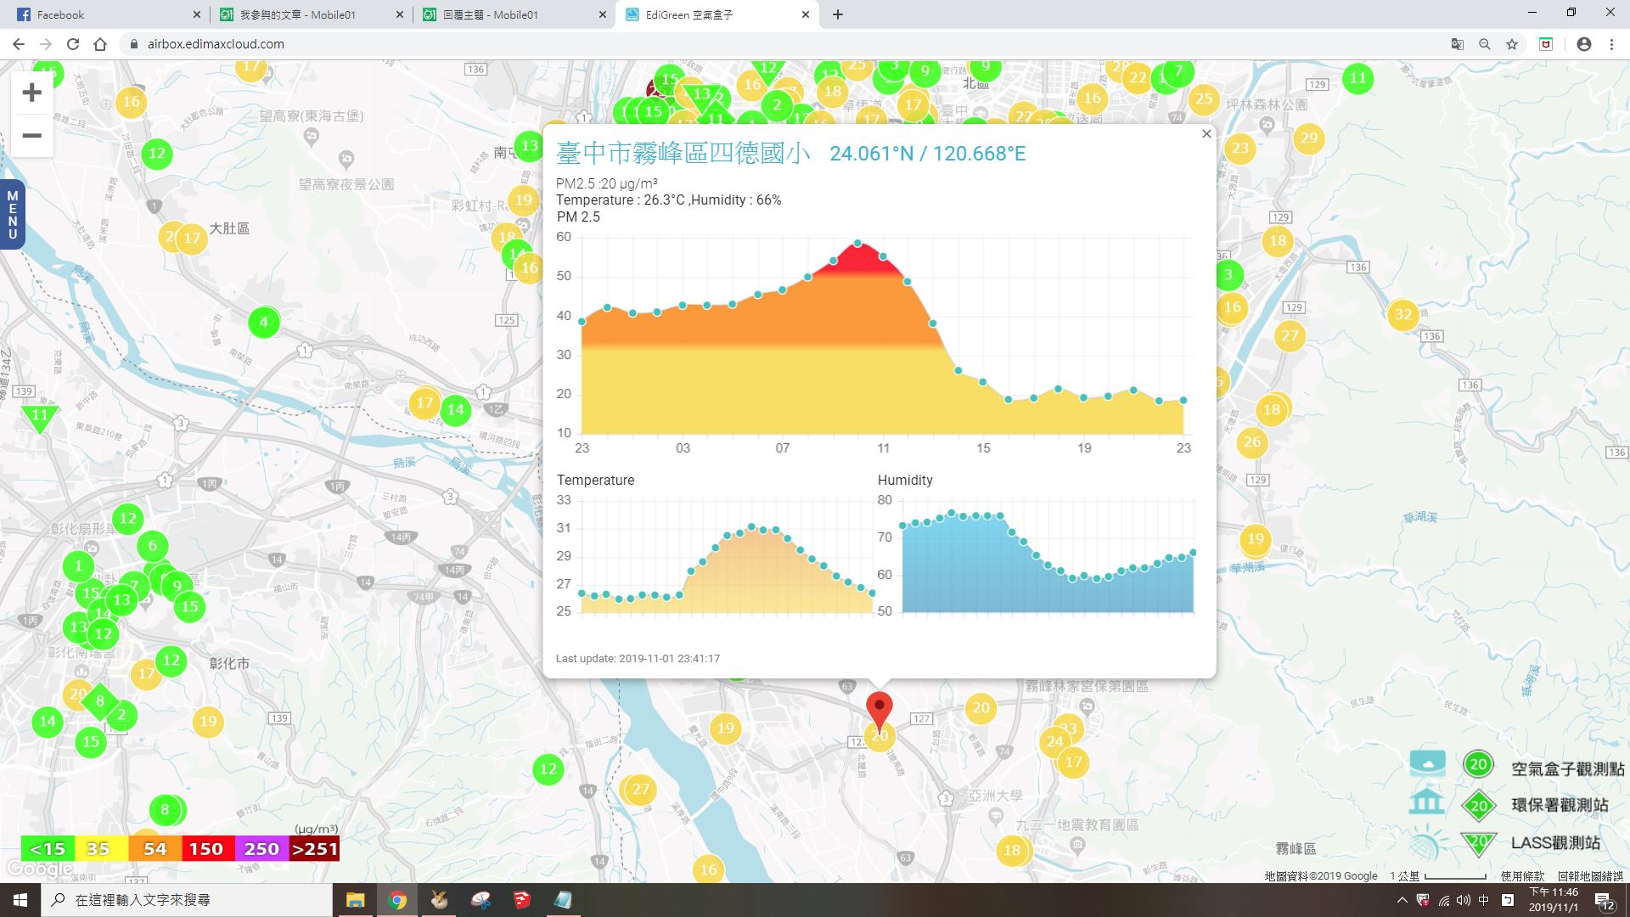
Task: Open the Windows notification center
Action: 1605,902
